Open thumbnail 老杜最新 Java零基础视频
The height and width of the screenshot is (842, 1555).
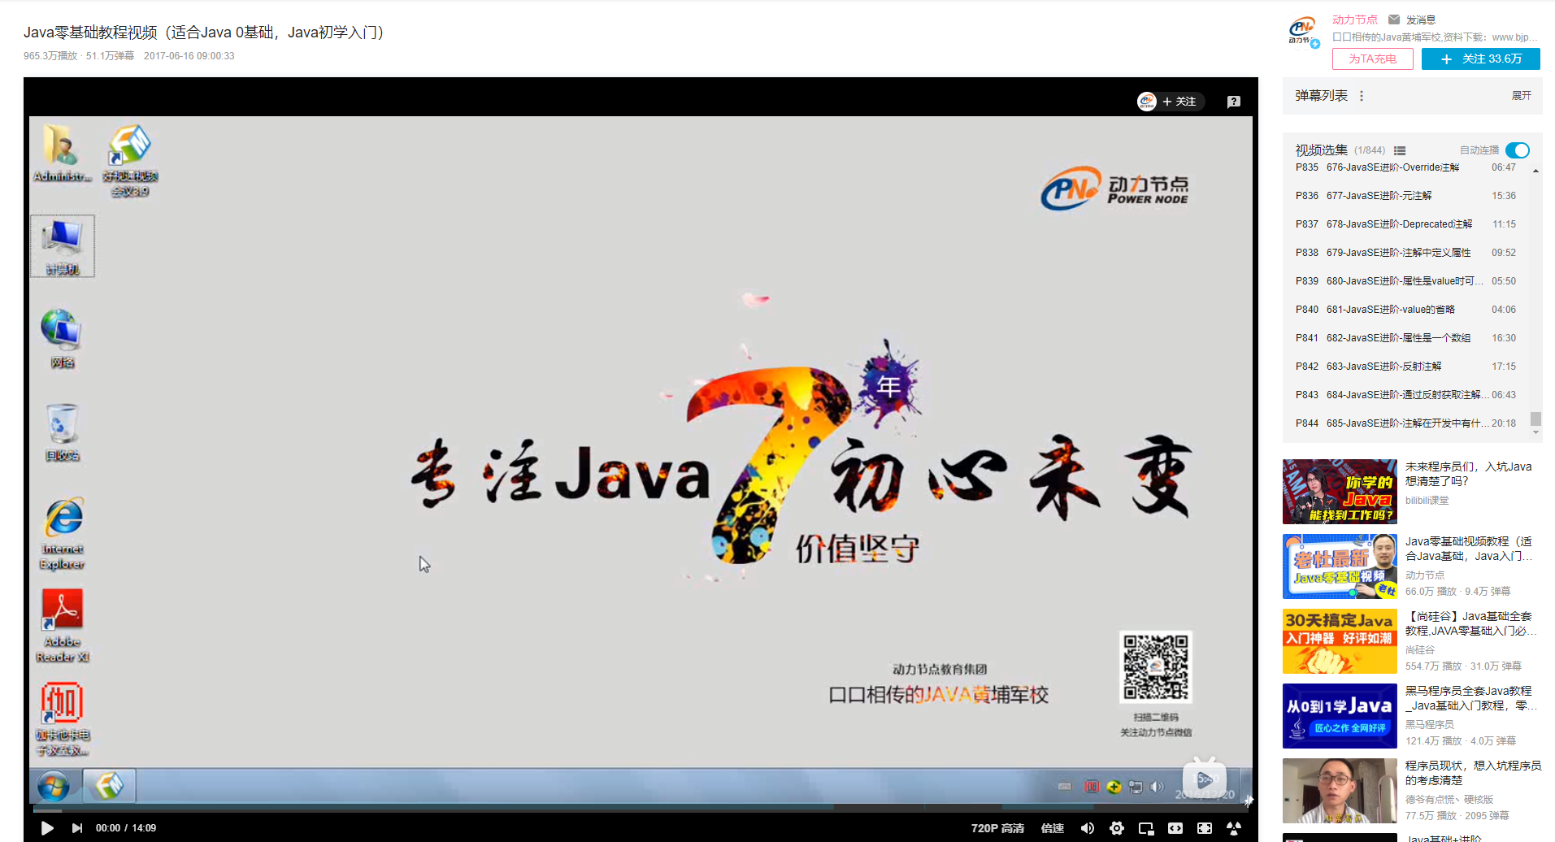(1340, 566)
